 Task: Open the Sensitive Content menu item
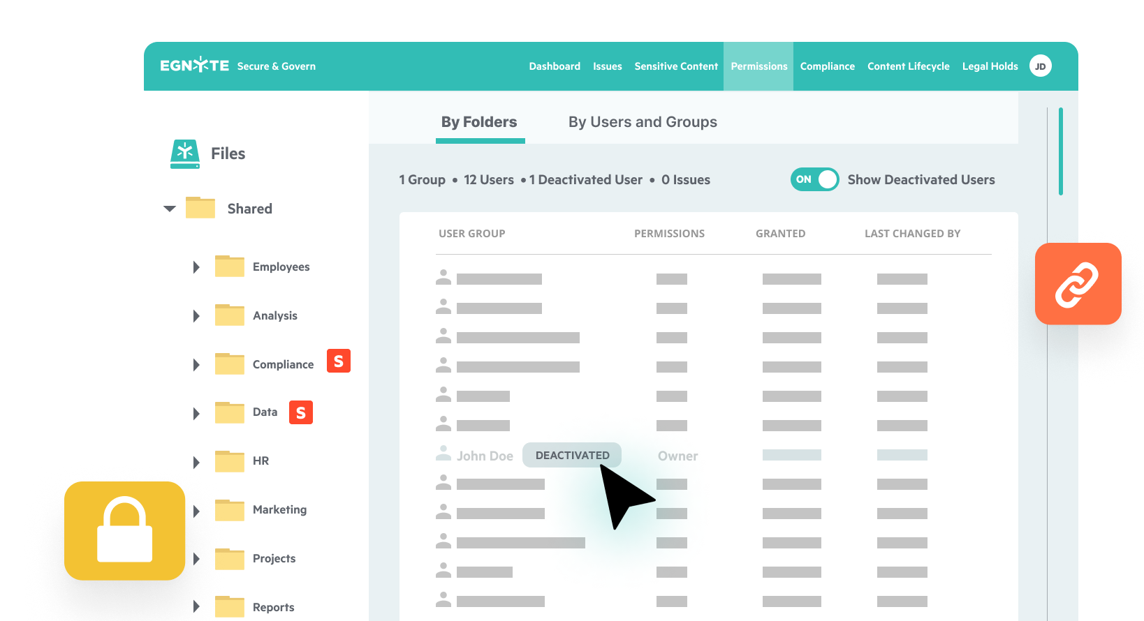point(676,66)
